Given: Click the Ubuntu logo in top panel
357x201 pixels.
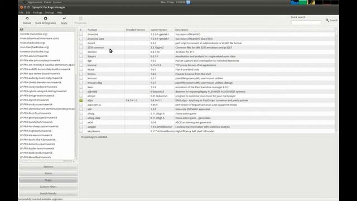Looking at the screenshot, I should click(x=25, y=2).
